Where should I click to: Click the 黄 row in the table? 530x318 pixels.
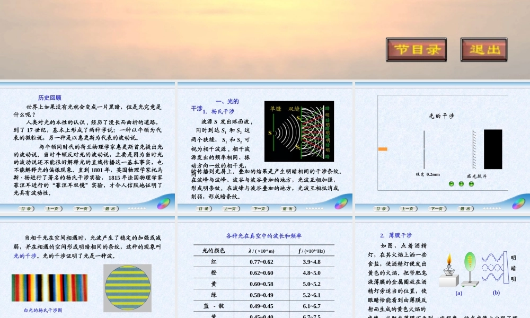tap(264, 284)
